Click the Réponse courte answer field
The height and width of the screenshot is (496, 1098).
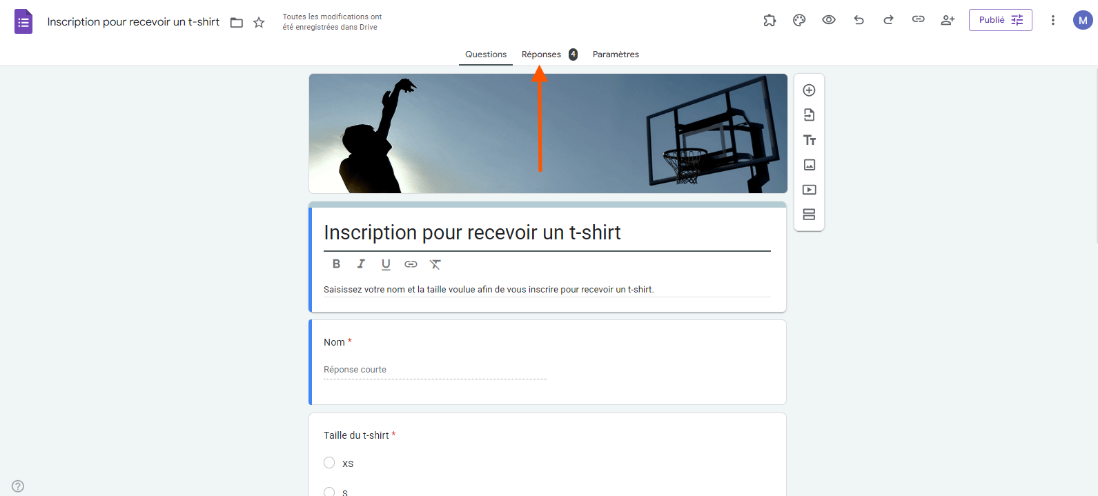click(x=435, y=370)
